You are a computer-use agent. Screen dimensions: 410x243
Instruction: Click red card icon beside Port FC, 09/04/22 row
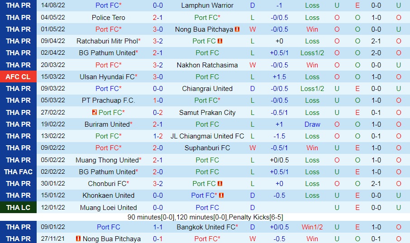(220, 41)
